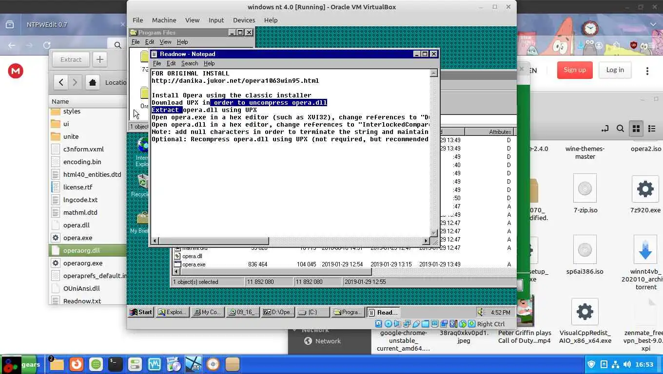The image size is (663, 374).
Task: Select license.rtf in the archive list
Action: (88, 187)
